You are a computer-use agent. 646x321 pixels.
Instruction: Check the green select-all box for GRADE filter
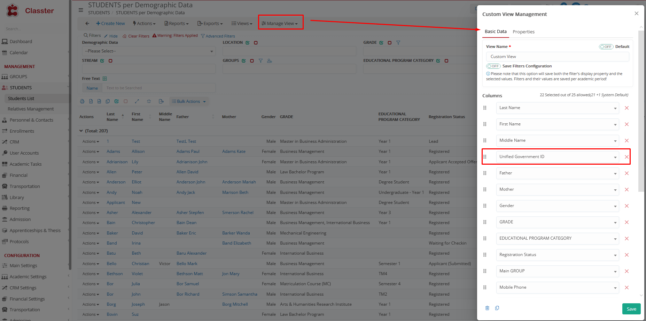381,43
